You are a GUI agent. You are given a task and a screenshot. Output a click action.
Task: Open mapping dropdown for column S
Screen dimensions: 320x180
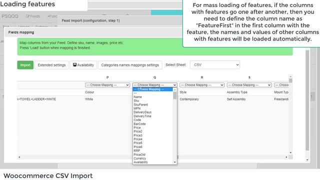pyautogui.click(x=249, y=85)
